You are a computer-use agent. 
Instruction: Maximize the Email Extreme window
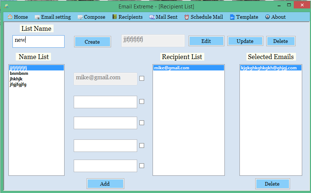point(289,5)
